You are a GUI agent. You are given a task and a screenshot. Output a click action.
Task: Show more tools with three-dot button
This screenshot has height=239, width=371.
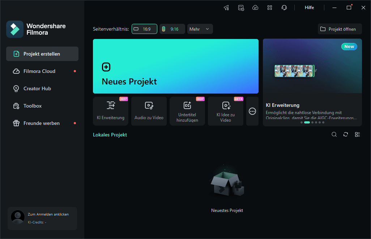252,111
